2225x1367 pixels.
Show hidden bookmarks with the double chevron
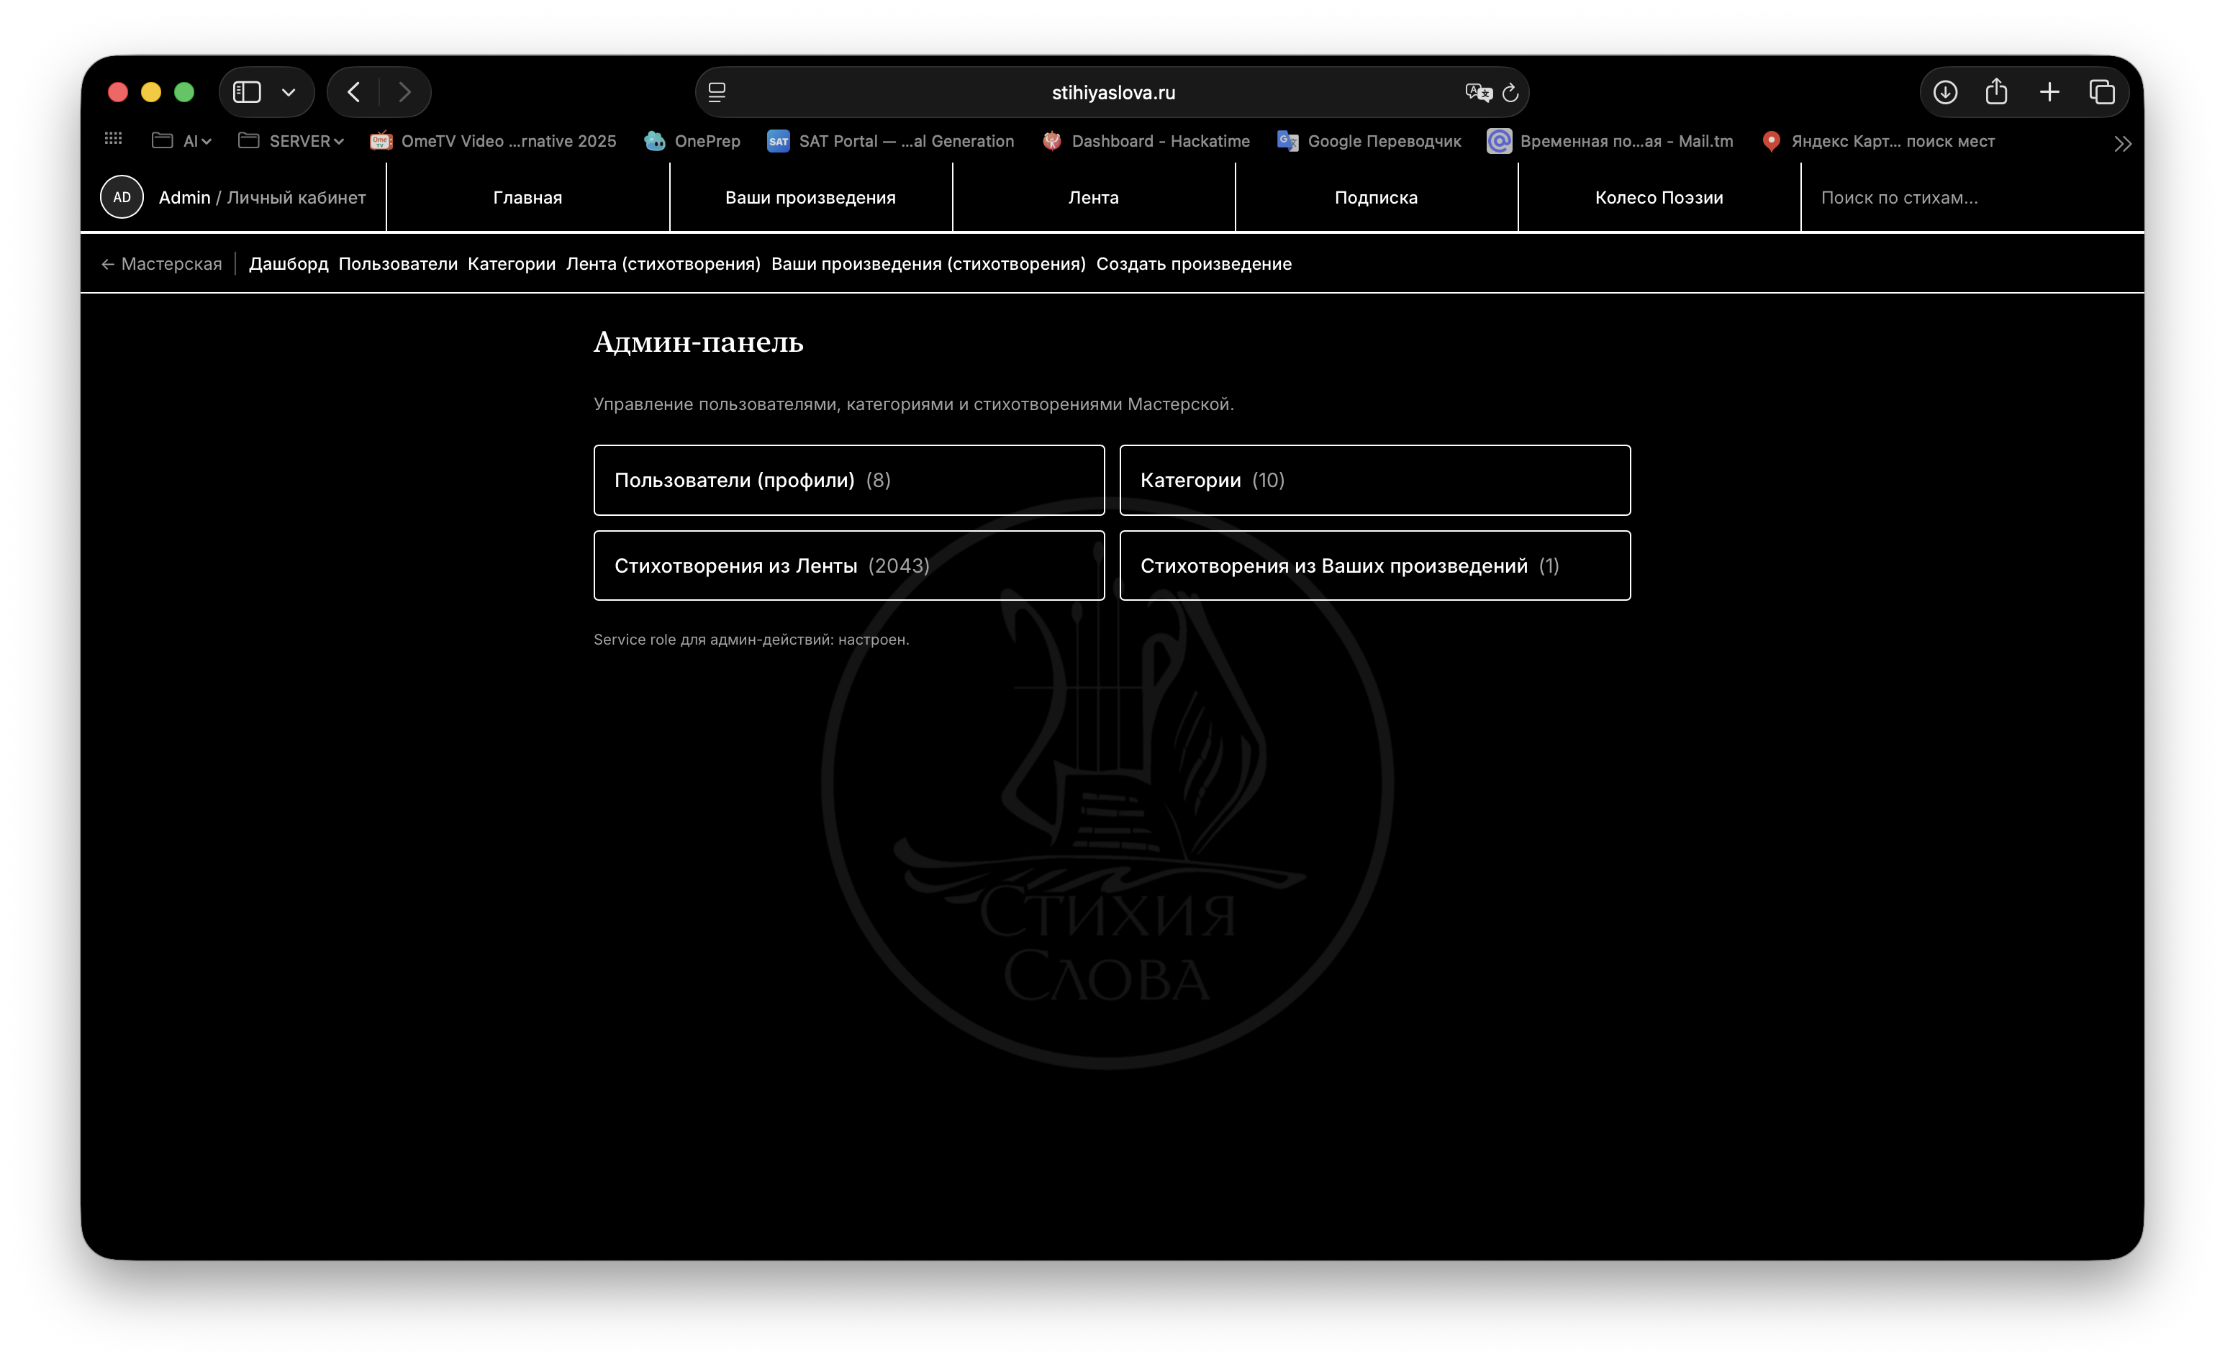[2123, 144]
